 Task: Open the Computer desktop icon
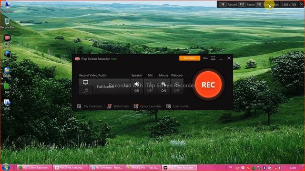[7, 7]
